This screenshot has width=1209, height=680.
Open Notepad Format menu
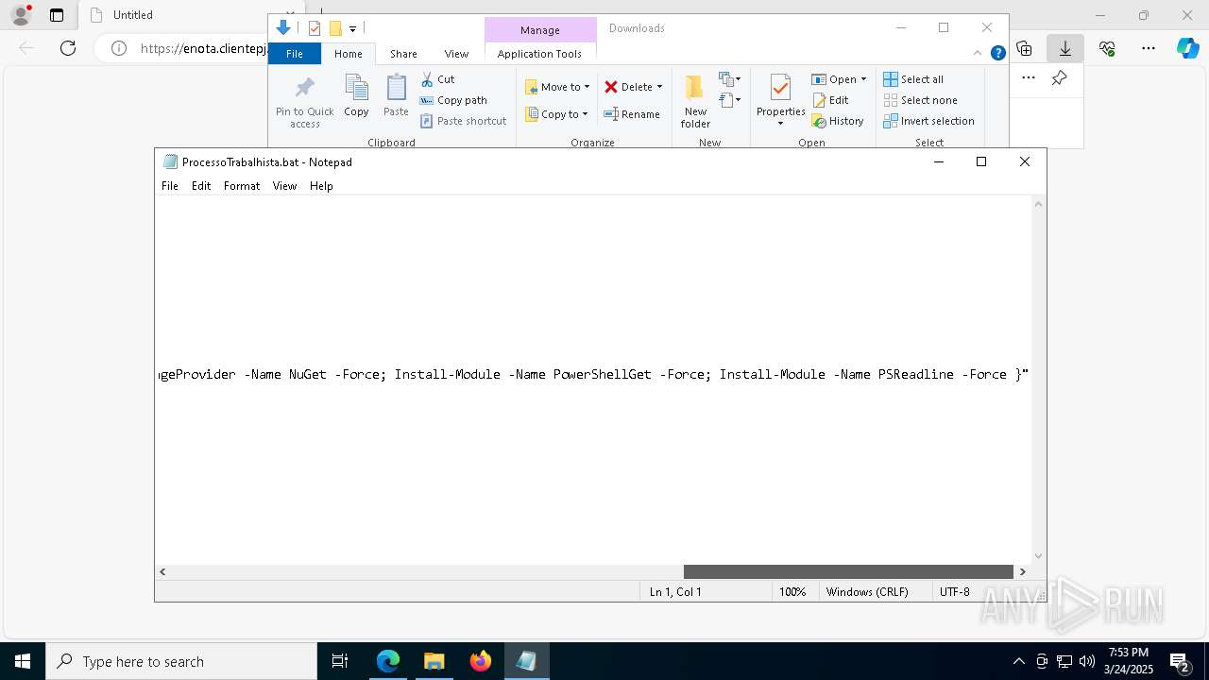[242, 186]
